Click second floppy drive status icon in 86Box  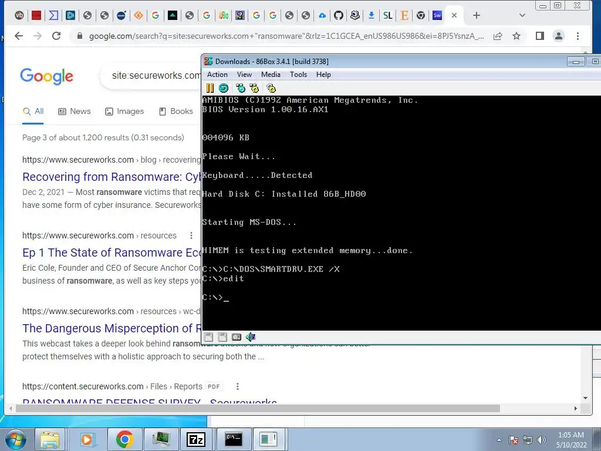[222, 337]
